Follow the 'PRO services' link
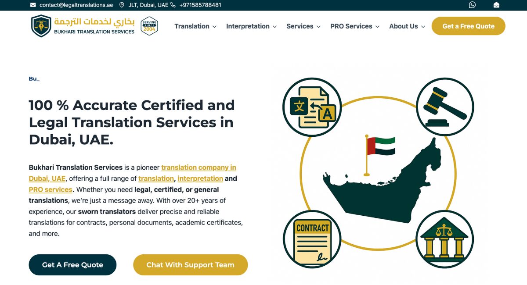Screen dimensions: 527x285 [x=51, y=189]
